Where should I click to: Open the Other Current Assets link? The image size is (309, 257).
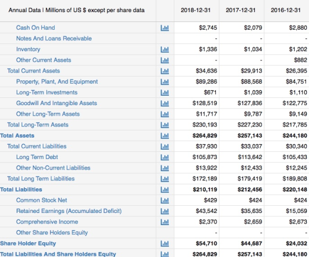pyautogui.click(x=44, y=60)
